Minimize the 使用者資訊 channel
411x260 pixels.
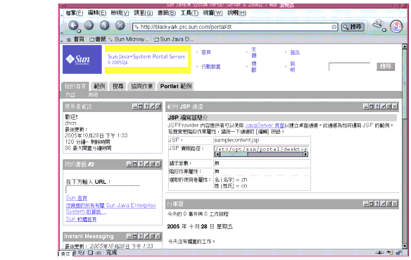tap(134, 106)
